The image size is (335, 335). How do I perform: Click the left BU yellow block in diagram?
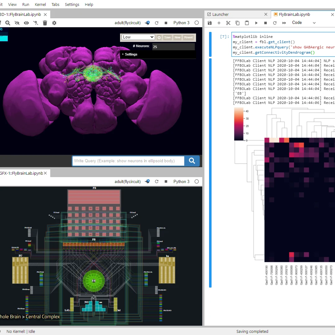[20, 270]
